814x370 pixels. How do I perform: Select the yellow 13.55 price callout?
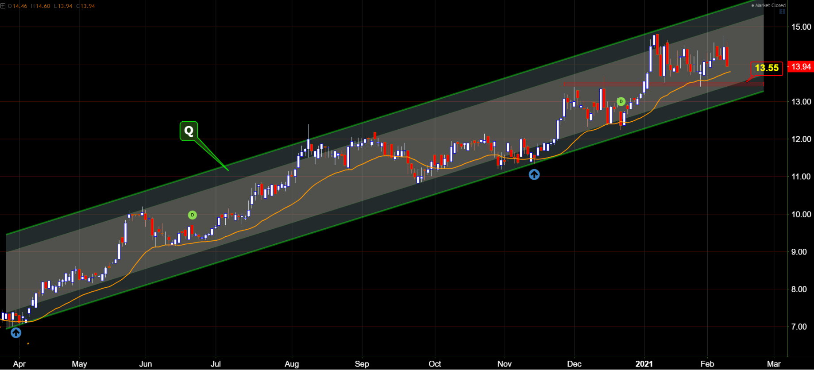(x=767, y=68)
